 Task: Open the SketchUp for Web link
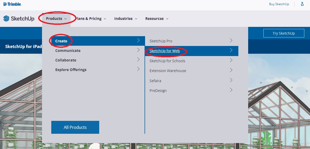click(x=165, y=51)
